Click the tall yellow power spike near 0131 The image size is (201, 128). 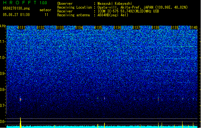20,123
